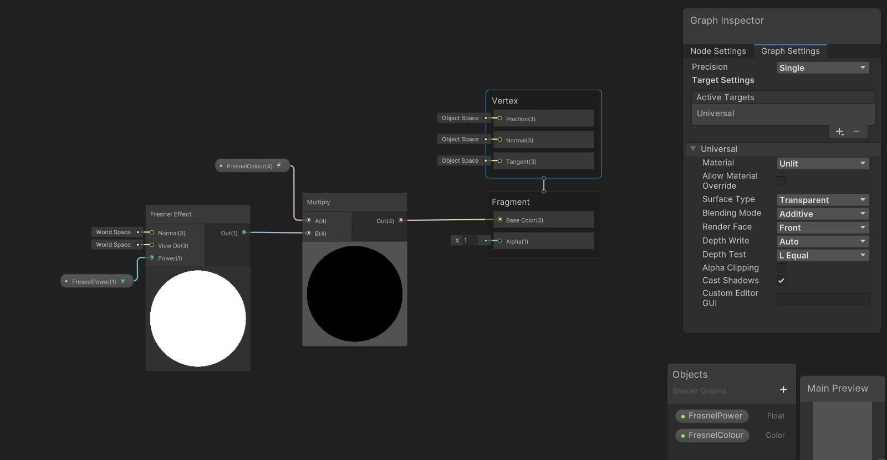Click the Fresnel Effect View Dir(3) input port
The height and width of the screenshot is (460, 887).
click(x=152, y=245)
